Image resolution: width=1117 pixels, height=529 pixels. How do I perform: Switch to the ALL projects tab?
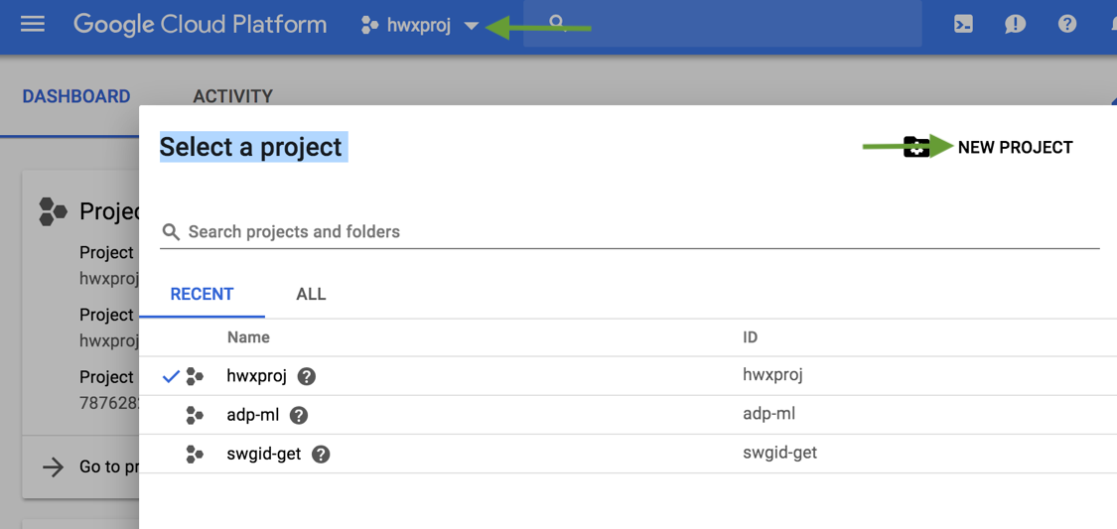[x=312, y=294]
